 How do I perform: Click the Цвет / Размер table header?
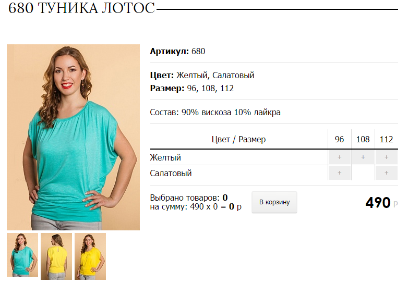coord(238,139)
